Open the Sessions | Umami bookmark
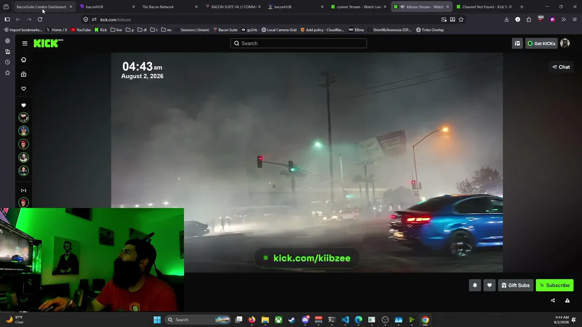Screen dimensions: 582x327 (192, 30)
